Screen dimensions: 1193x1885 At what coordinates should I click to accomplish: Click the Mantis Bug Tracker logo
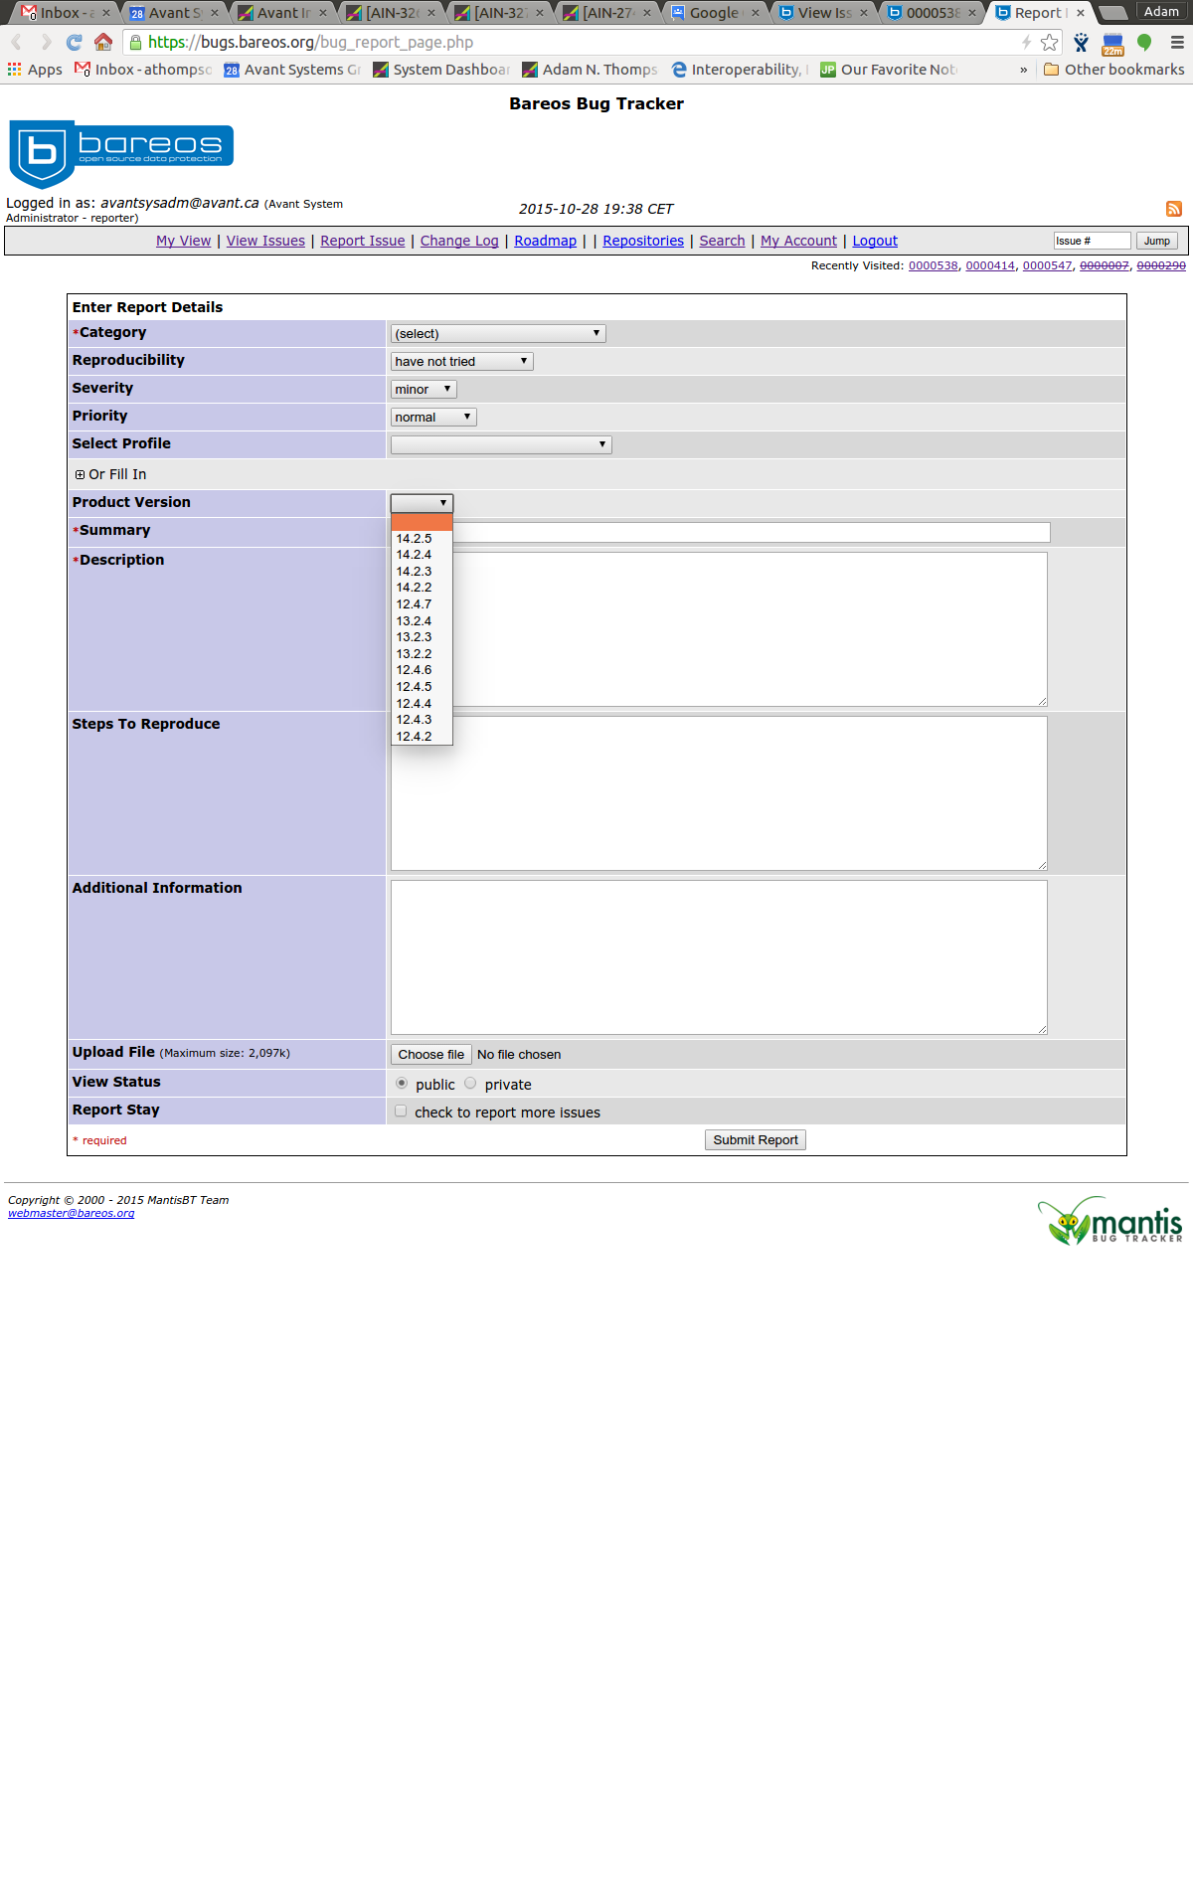pyautogui.click(x=1110, y=1221)
